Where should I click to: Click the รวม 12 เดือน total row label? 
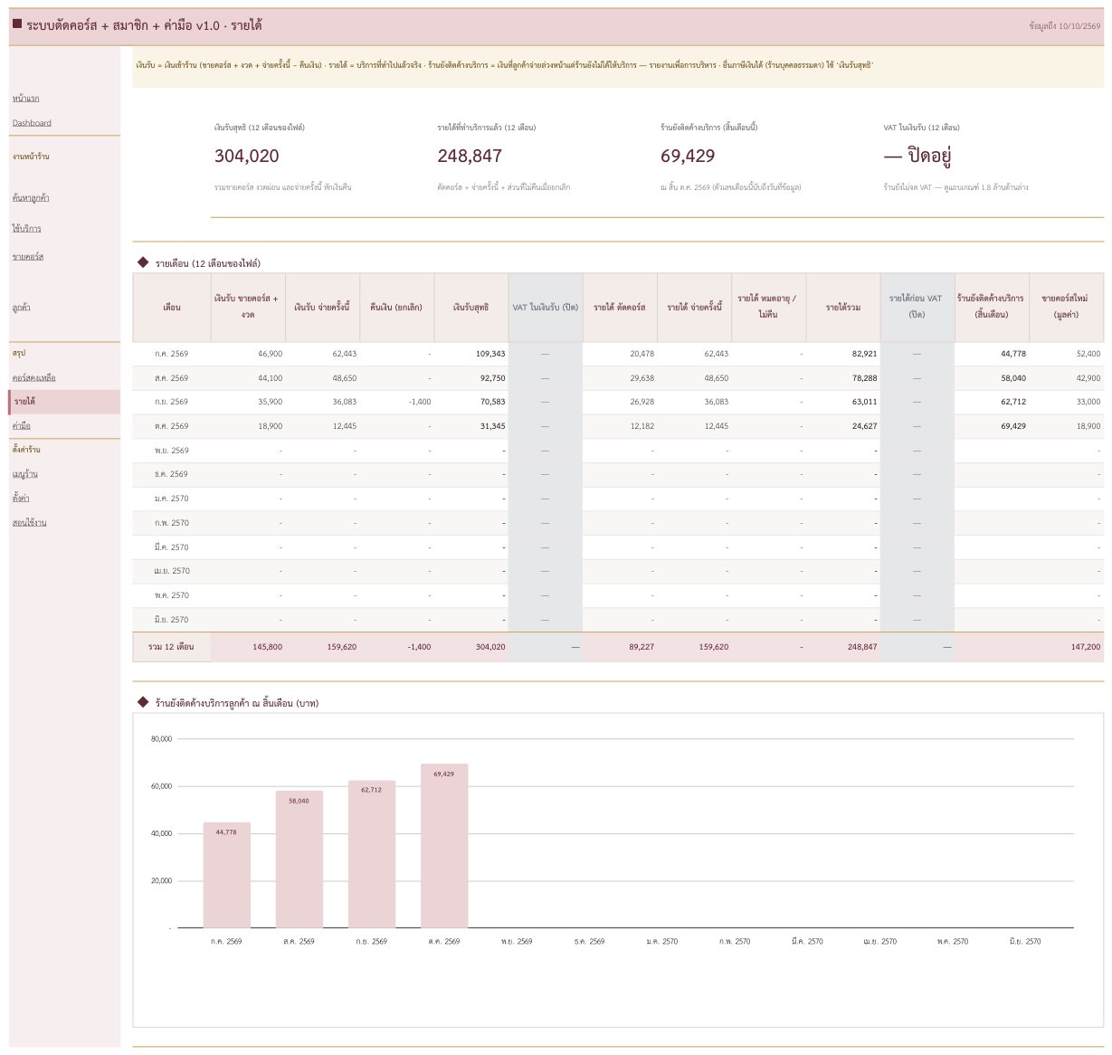[172, 647]
